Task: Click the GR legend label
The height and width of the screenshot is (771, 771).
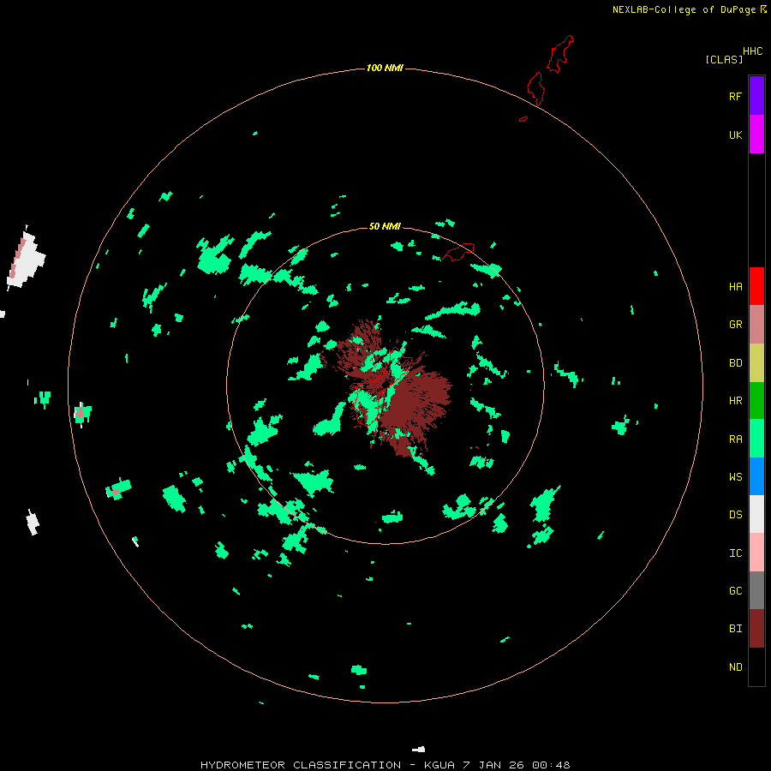Action: click(x=736, y=325)
